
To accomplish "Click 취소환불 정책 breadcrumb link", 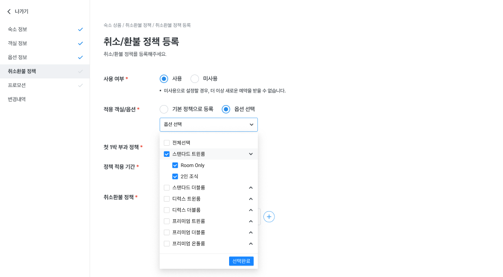I will click(x=138, y=25).
